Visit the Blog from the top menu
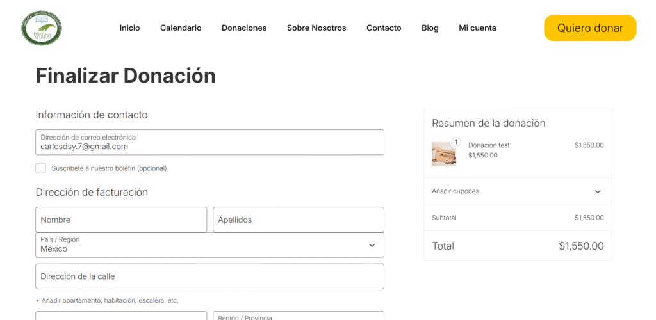The width and height of the screenshot is (656, 320). tap(430, 28)
